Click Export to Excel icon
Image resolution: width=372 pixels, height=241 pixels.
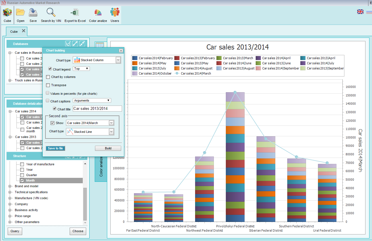75,13
